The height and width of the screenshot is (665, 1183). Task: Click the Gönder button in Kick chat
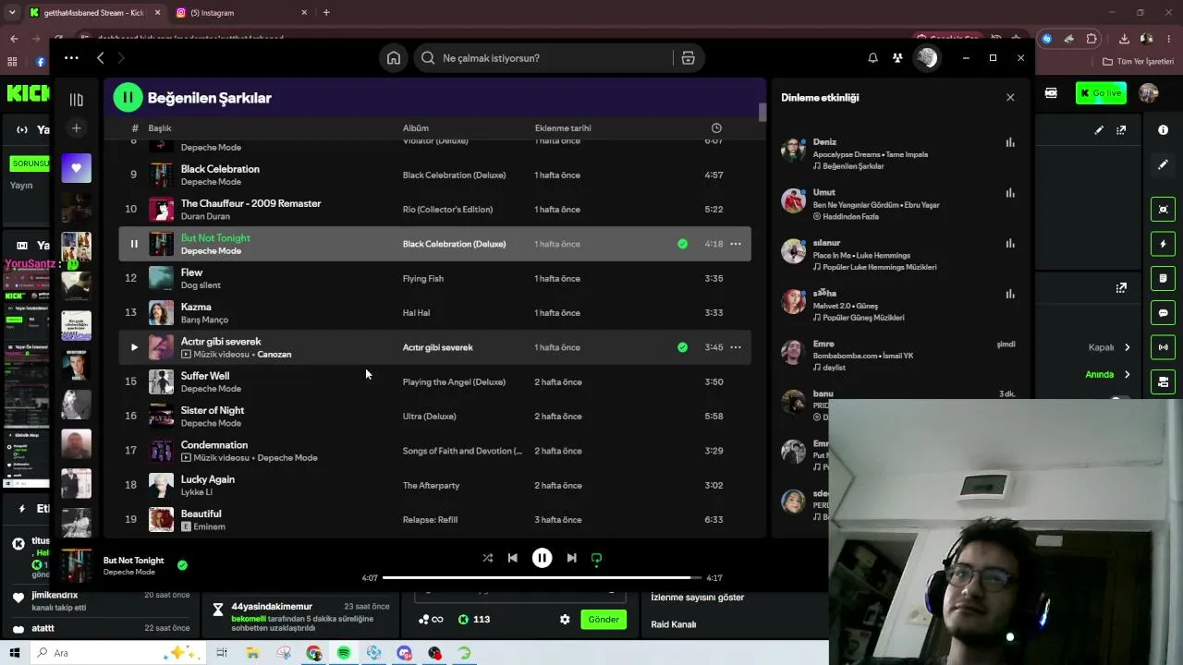click(x=604, y=620)
